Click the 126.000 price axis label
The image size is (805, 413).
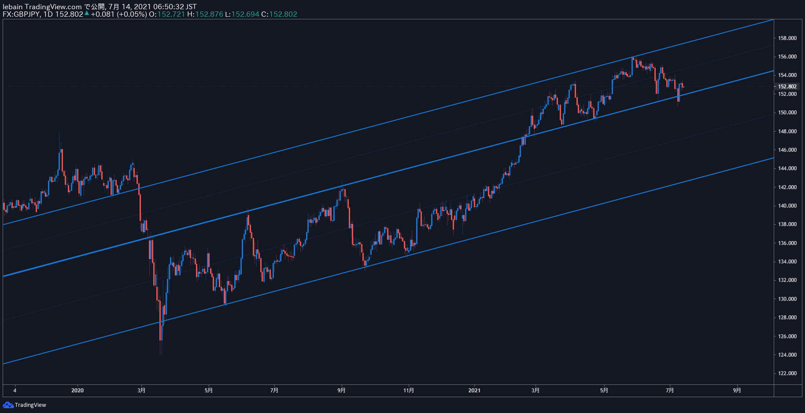[x=787, y=336]
